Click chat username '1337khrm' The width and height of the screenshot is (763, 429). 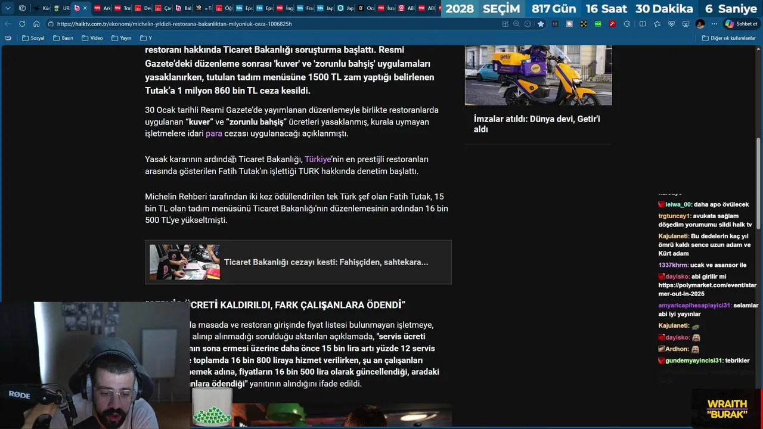(x=673, y=265)
